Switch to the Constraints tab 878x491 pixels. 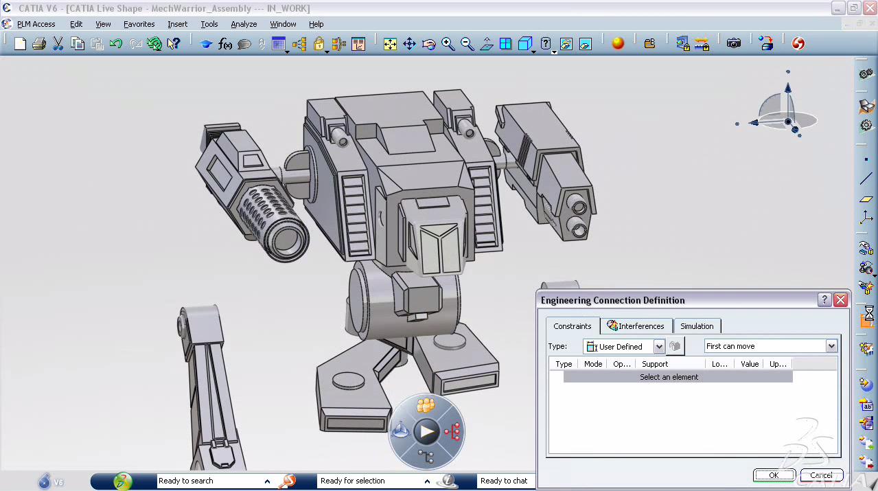pos(573,326)
